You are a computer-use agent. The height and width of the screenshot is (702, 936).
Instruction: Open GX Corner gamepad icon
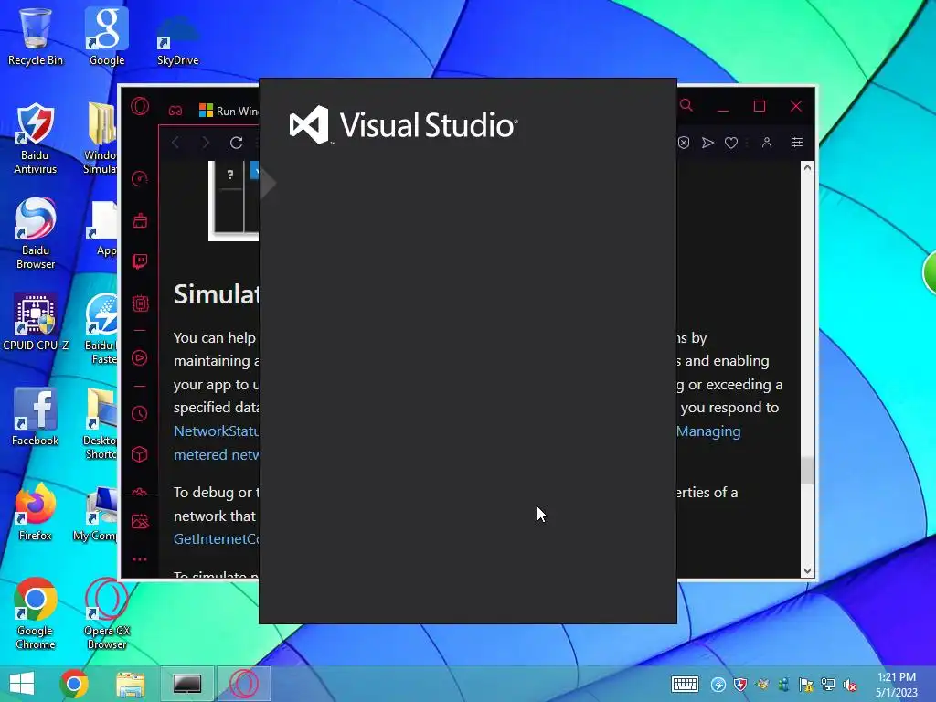click(x=175, y=111)
